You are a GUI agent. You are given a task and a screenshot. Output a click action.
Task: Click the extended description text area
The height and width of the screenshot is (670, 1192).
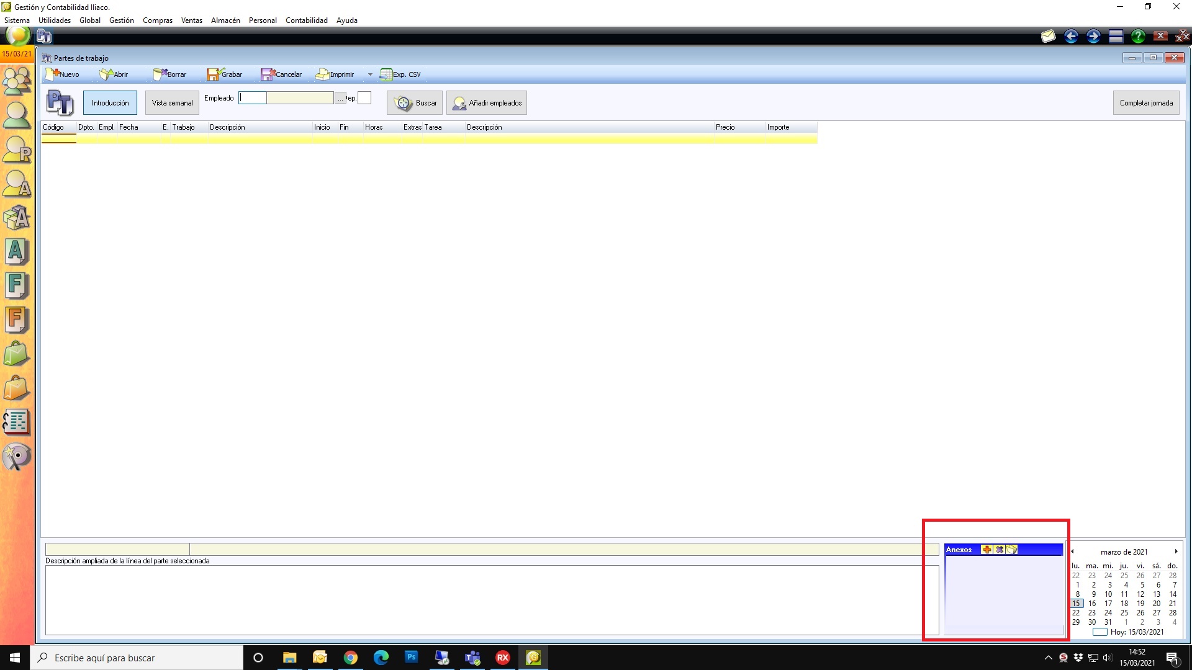tap(492, 600)
